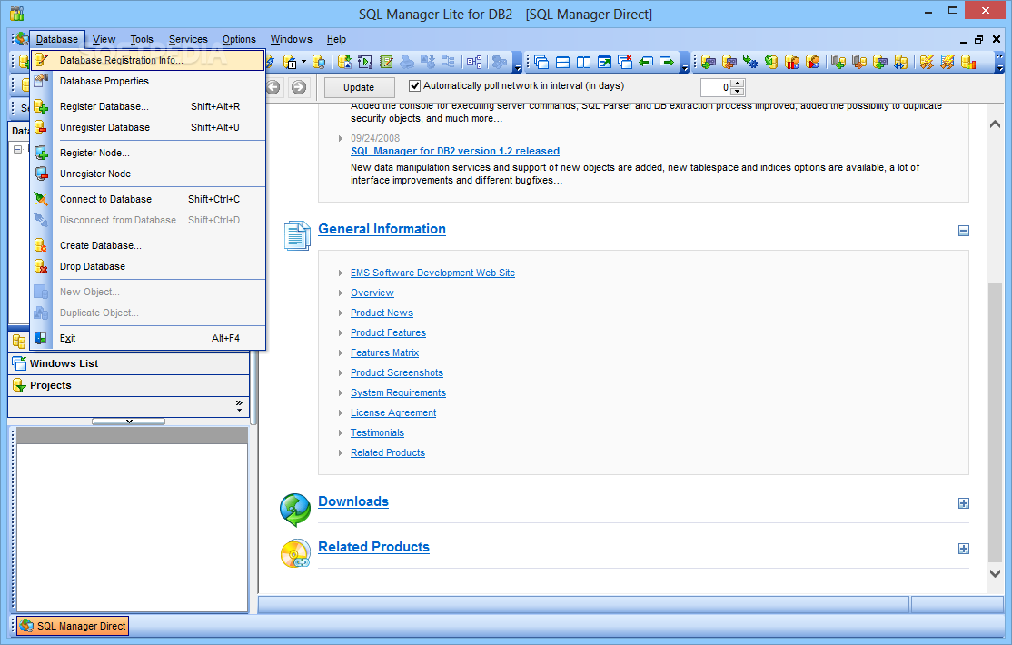Screen dimensions: 1012x645
Task: Click the green left arrow previous window icon
Action: (x=646, y=62)
